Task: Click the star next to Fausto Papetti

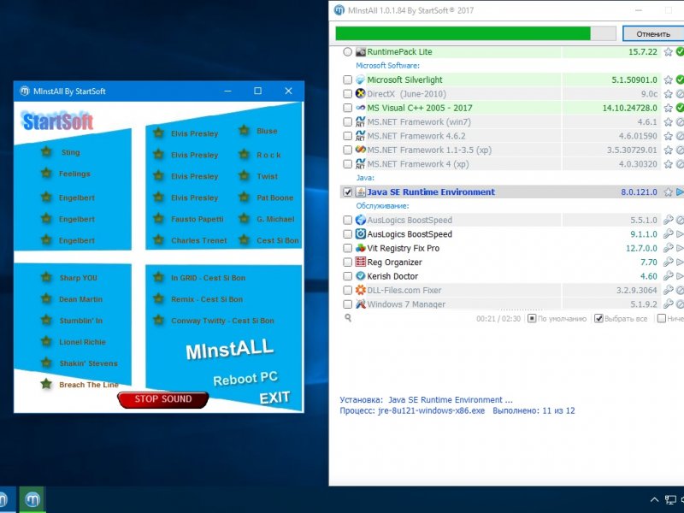Action: 159,219
